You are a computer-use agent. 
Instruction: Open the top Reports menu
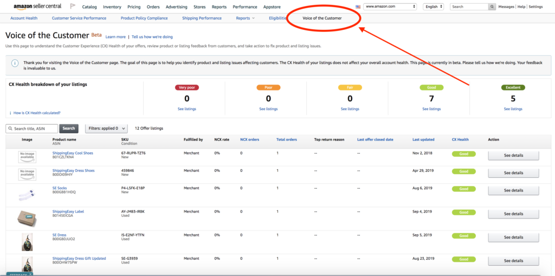pyautogui.click(x=219, y=7)
